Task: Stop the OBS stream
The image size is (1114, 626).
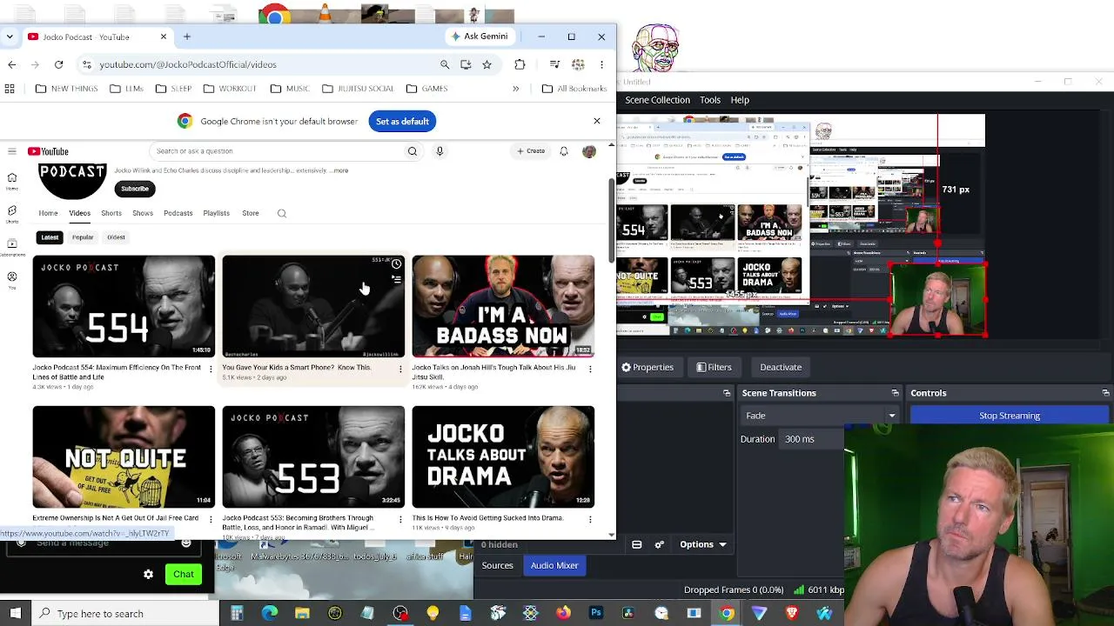Action: (x=1010, y=416)
